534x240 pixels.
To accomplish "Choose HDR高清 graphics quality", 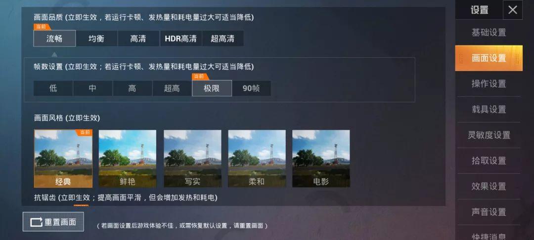I will coord(181,39).
